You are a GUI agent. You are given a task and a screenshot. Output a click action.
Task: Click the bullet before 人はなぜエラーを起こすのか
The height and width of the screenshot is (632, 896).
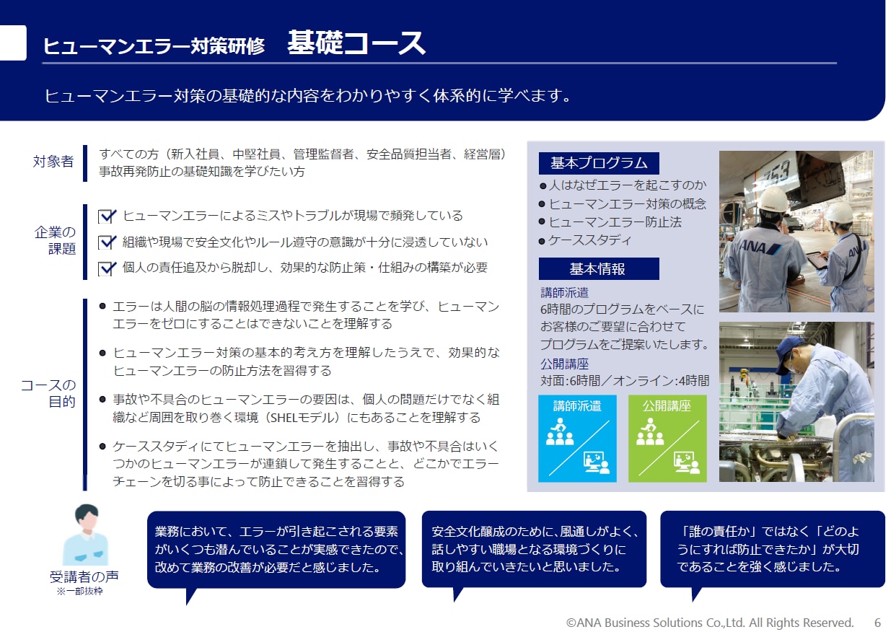[x=543, y=186]
